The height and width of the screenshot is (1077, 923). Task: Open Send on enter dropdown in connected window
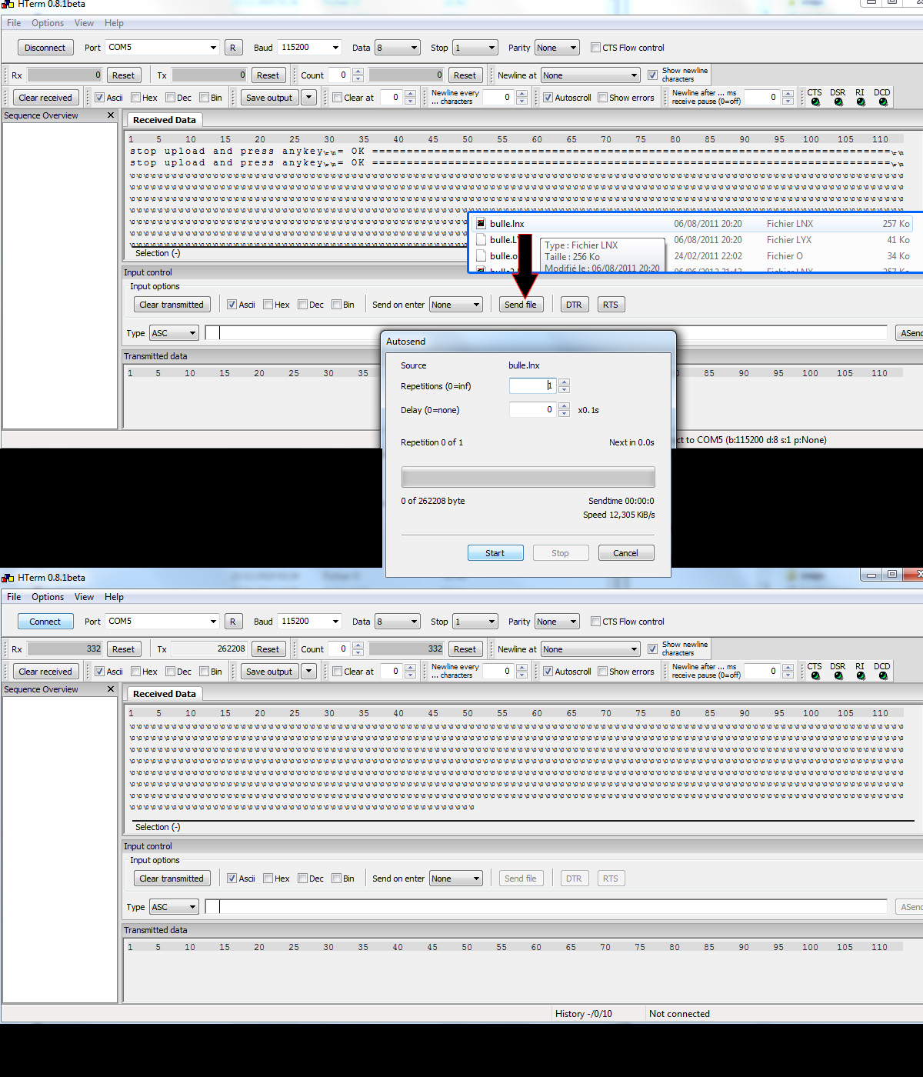click(x=476, y=305)
